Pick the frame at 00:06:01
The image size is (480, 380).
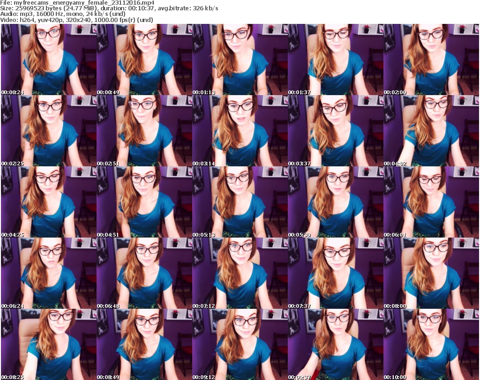[x=431, y=202]
